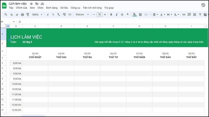Screen dimensions: 209x117
Task: Open the Định dạng menu
Action: pyautogui.click(x=52, y=8)
